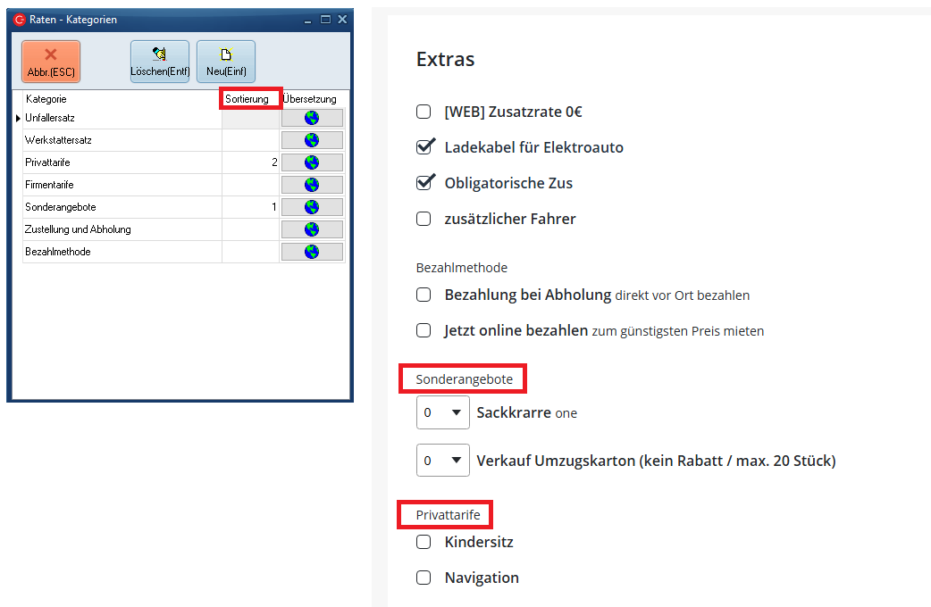Open translation globe for Werkstattersatz
Screen dimensions: 931x607
tap(312, 140)
